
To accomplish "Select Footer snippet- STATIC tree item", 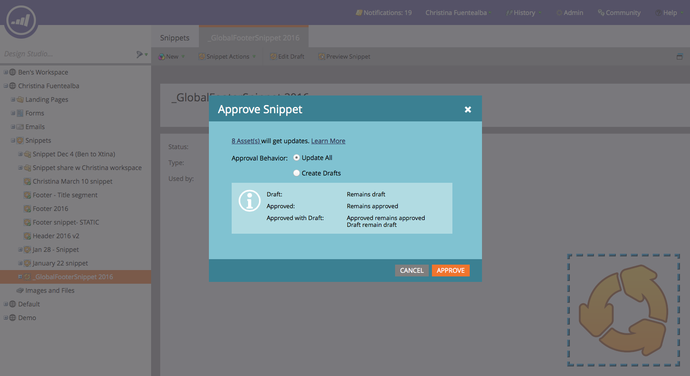I will (66, 222).
